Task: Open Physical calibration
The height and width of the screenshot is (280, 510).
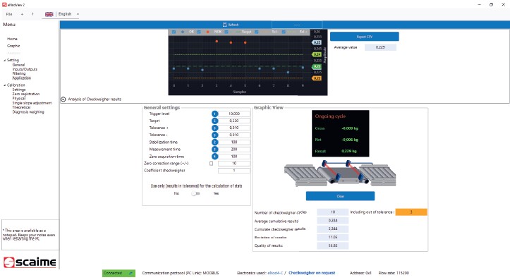Action: [x=19, y=98]
